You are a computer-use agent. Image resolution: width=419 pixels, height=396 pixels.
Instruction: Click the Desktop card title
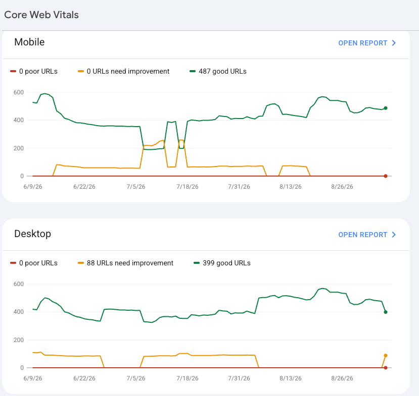click(x=33, y=234)
